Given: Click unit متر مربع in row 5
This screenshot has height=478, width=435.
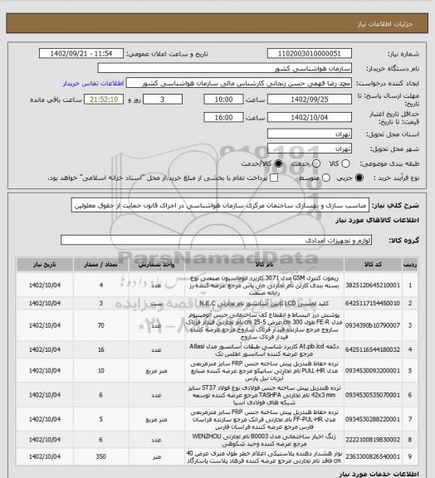Looking at the screenshot, I should (x=157, y=371).
